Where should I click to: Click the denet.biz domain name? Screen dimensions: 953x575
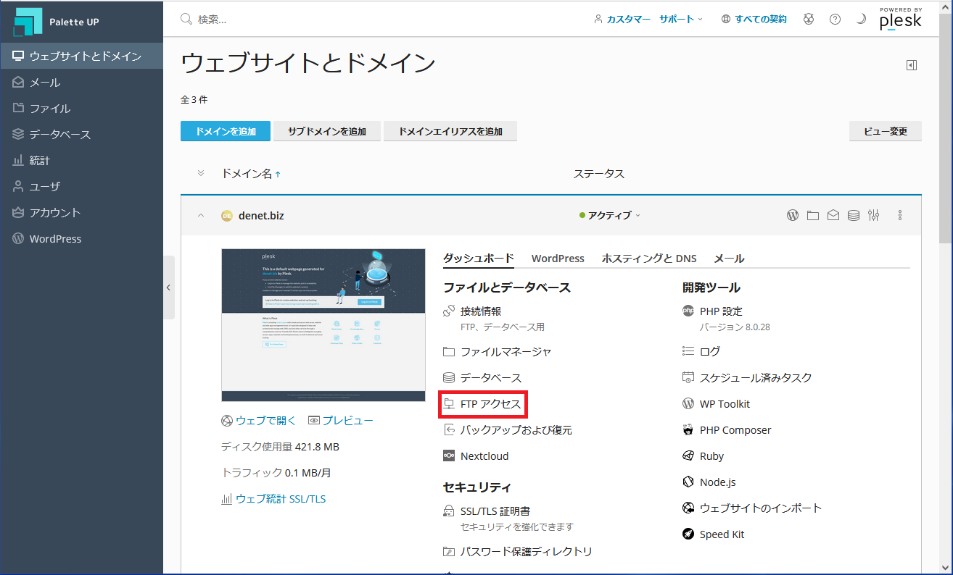[x=261, y=215]
